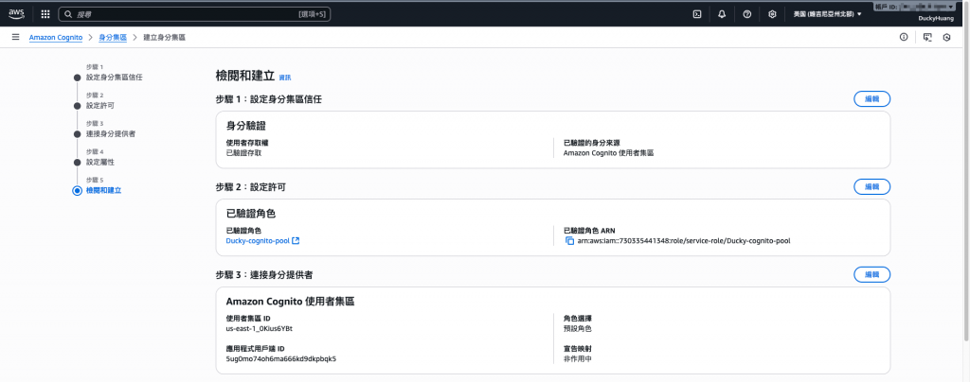Image resolution: width=970 pixels, height=382 pixels.
Task: Edit step 2 設定許可
Action: (871, 186)
